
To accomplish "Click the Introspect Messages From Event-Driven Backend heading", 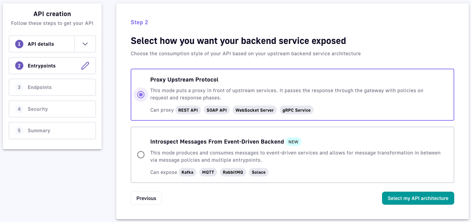I will tap(217, 142).
